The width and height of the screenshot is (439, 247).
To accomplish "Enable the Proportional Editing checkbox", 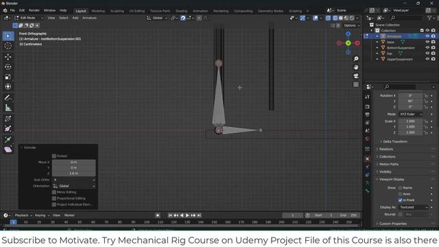I will tap(54, 198).
